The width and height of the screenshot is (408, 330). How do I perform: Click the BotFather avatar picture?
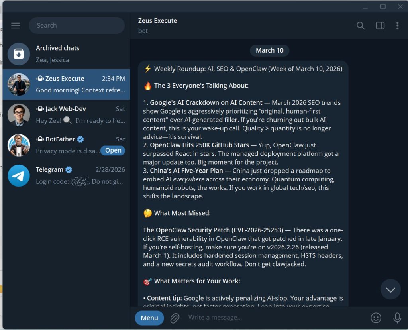coord(19,145)
